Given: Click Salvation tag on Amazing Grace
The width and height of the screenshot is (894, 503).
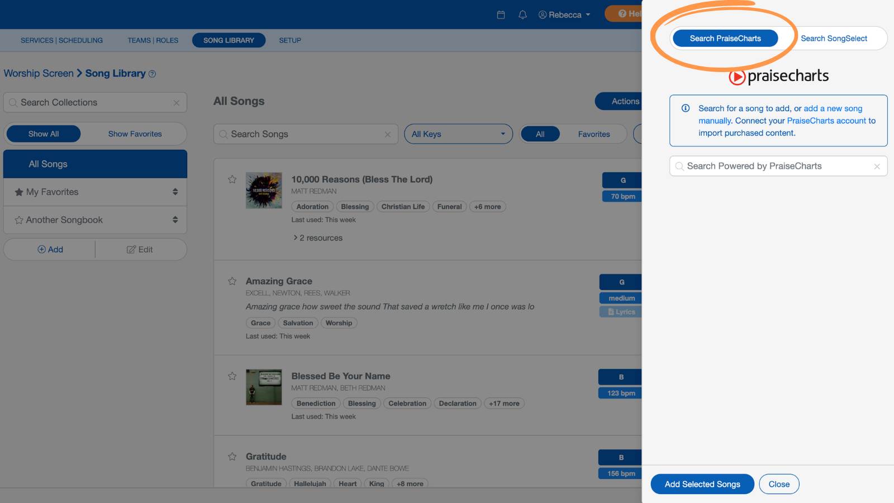Looking at the screenshot, I should [x=298, y=323].
